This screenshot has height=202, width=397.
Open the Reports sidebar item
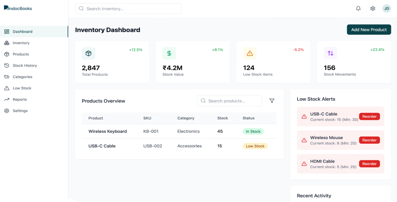click(20, 99)
